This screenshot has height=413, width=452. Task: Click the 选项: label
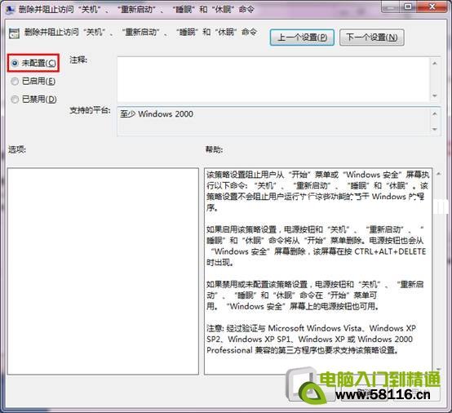pos(17,149)
